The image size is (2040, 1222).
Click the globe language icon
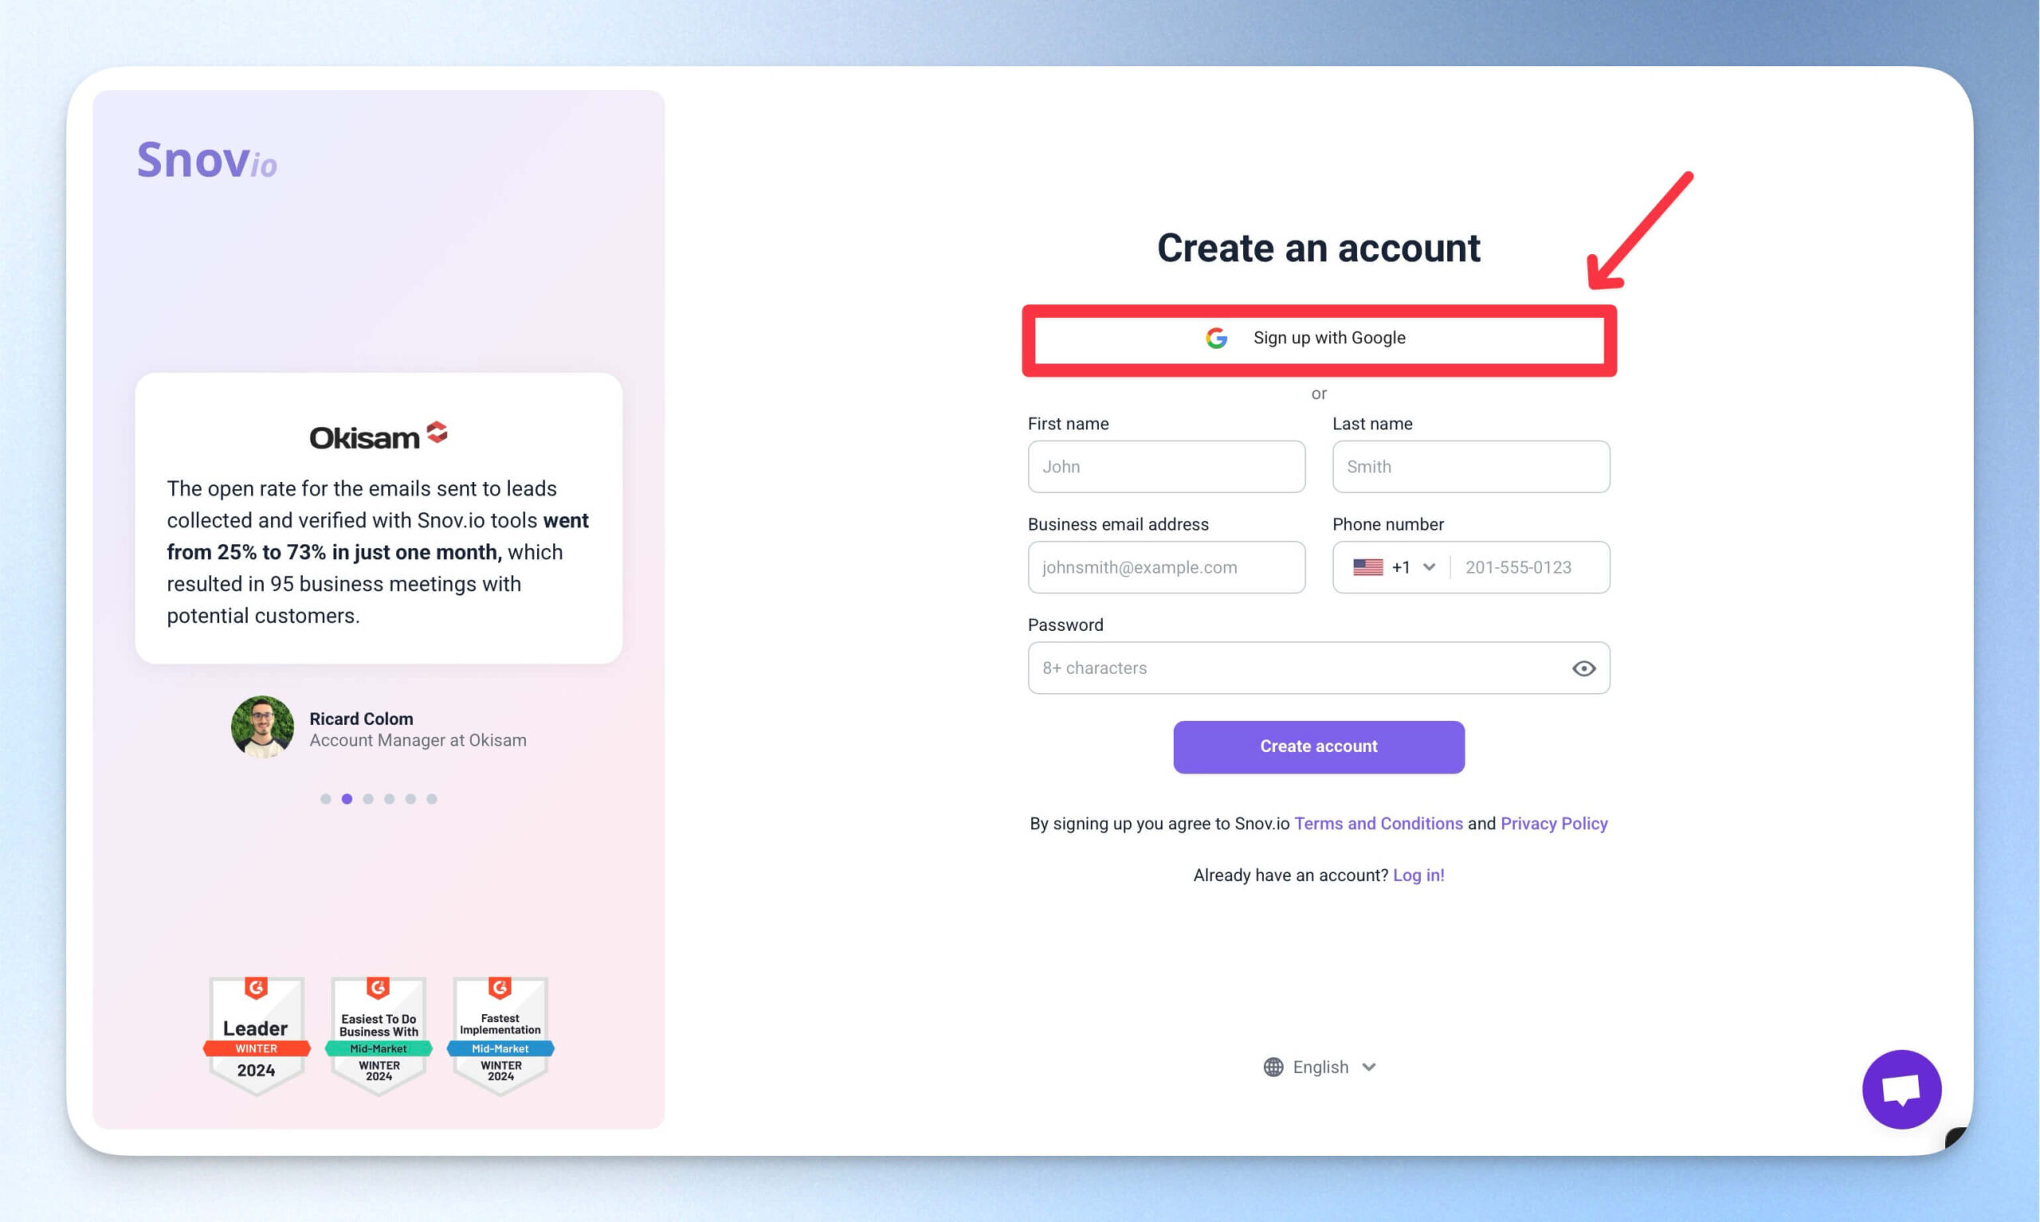[1273, 1067]
